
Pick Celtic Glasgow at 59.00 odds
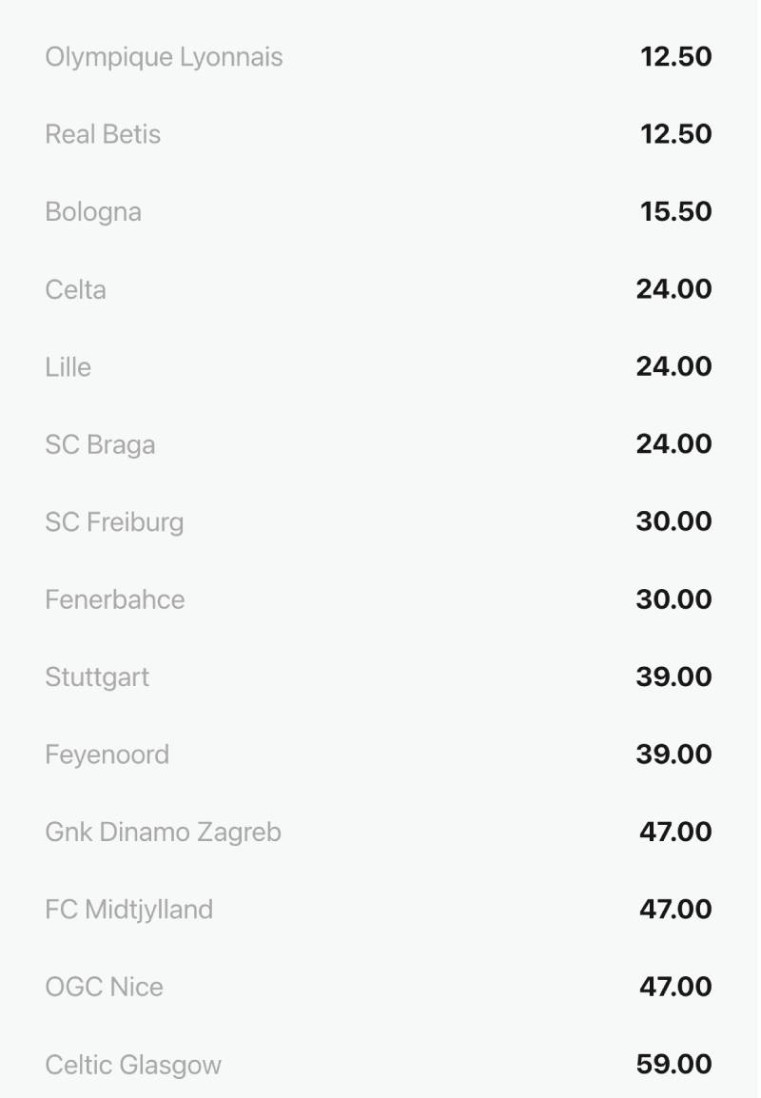pos(673,1065)
